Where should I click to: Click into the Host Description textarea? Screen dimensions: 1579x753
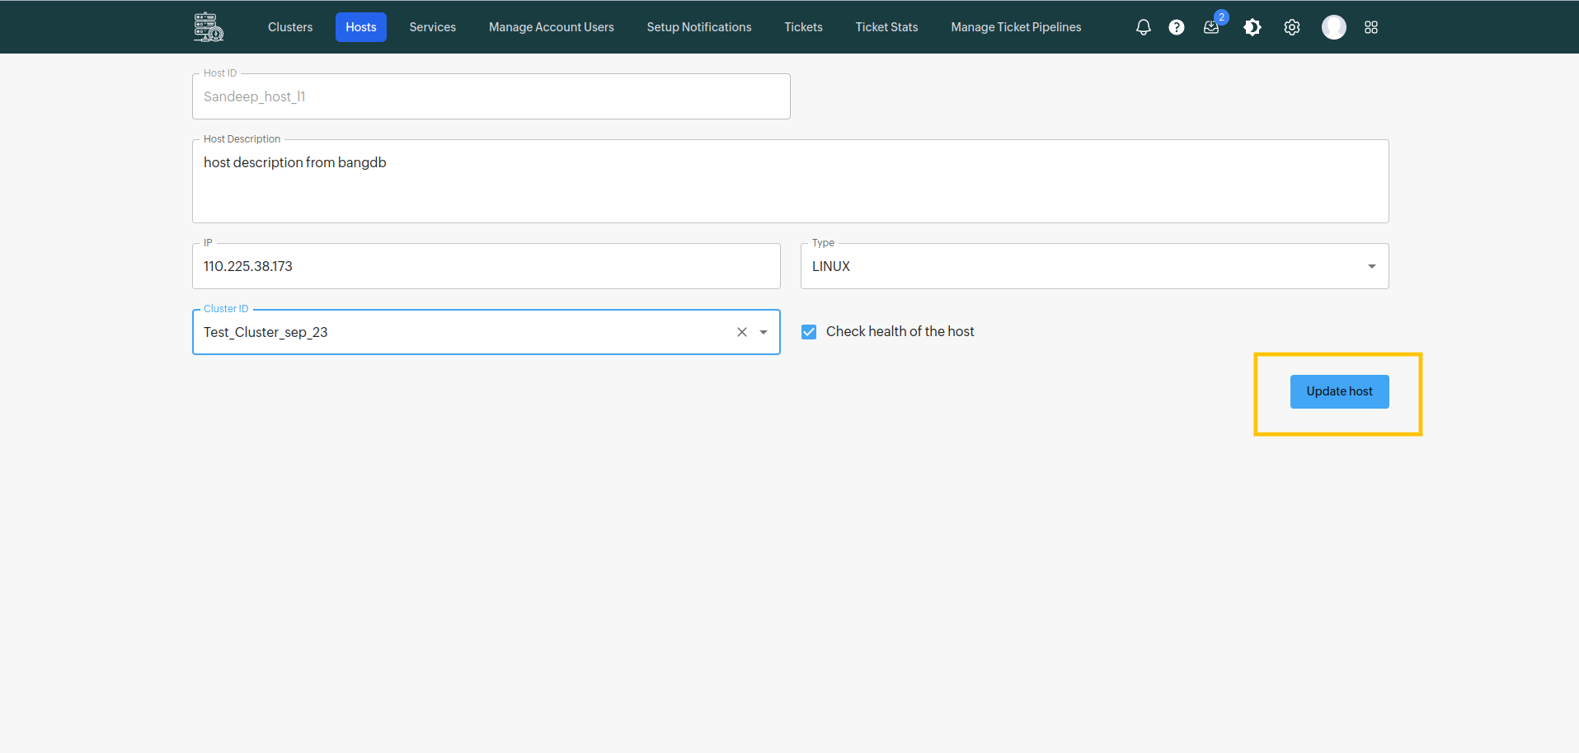(791, 181)
